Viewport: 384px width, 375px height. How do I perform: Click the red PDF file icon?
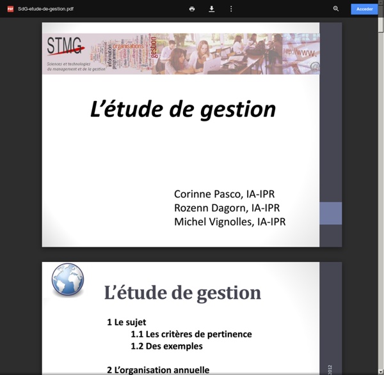10,9
